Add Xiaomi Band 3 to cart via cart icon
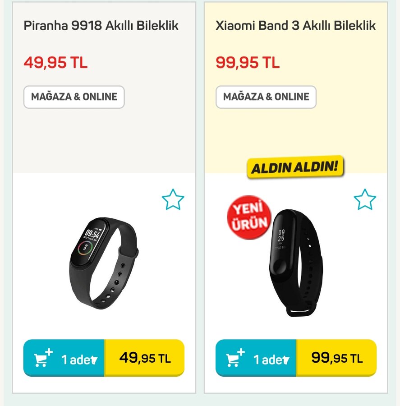The width and height of the screenshot is (400, 406). [x=235, y=358]
